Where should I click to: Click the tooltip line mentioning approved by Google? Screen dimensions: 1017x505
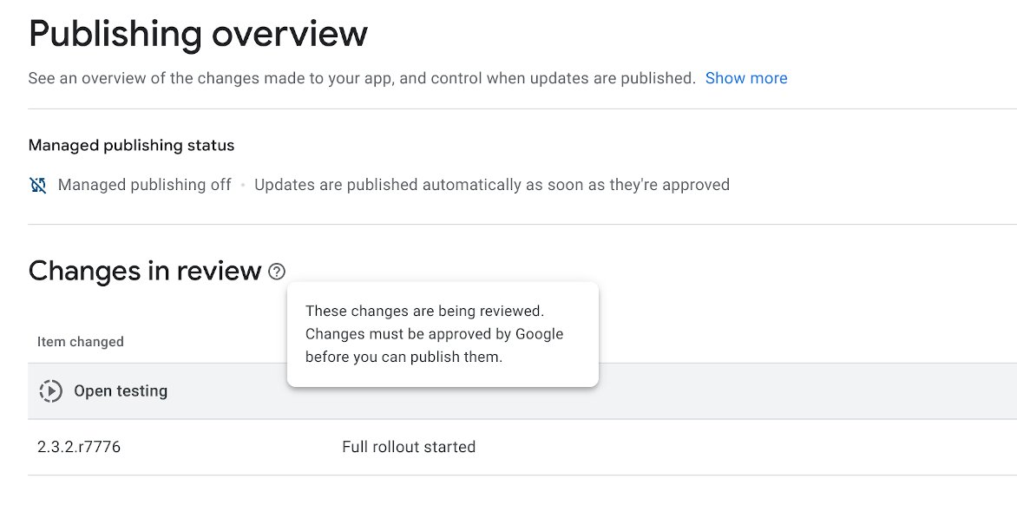click(434, 334)
